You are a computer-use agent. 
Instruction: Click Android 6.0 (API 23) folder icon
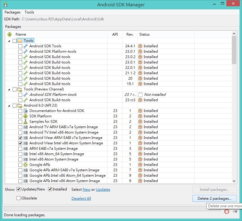tap(20, 105)
